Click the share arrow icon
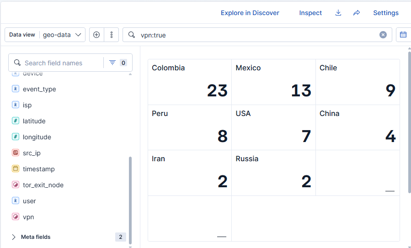The height and width of the screenshot is (248, 411). tap(357, 13)
